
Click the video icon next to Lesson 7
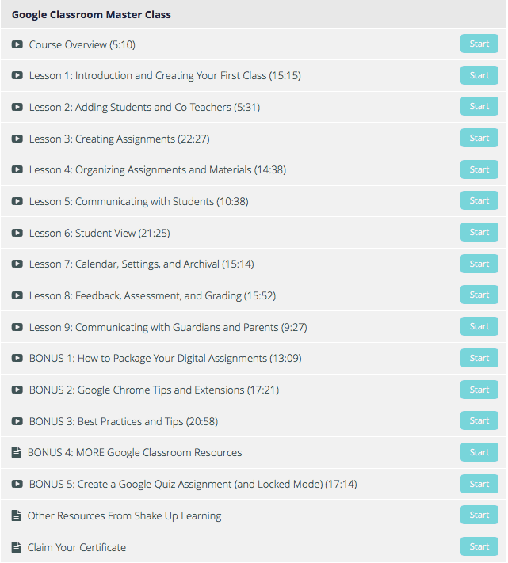[17, 264]
